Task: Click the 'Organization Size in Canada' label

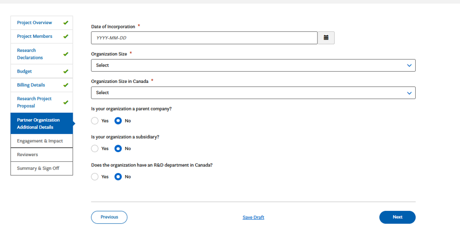Action: pos(120,81)
